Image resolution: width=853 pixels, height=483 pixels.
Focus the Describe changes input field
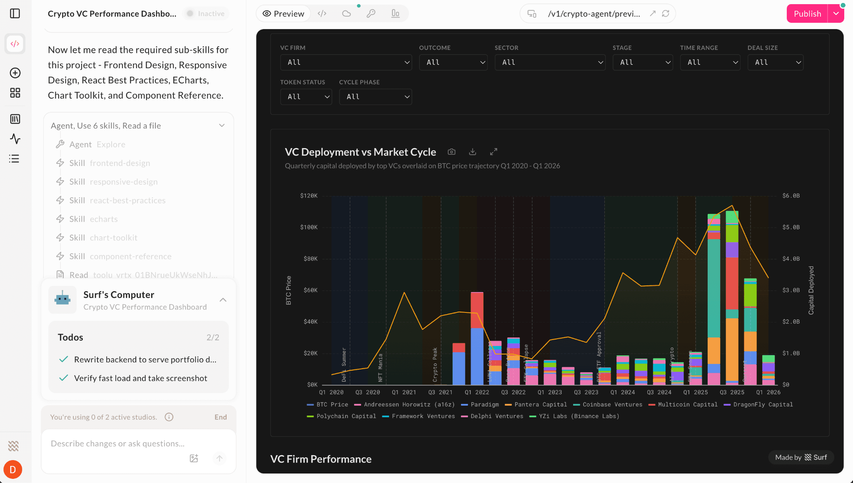click(x=138, y=443)
